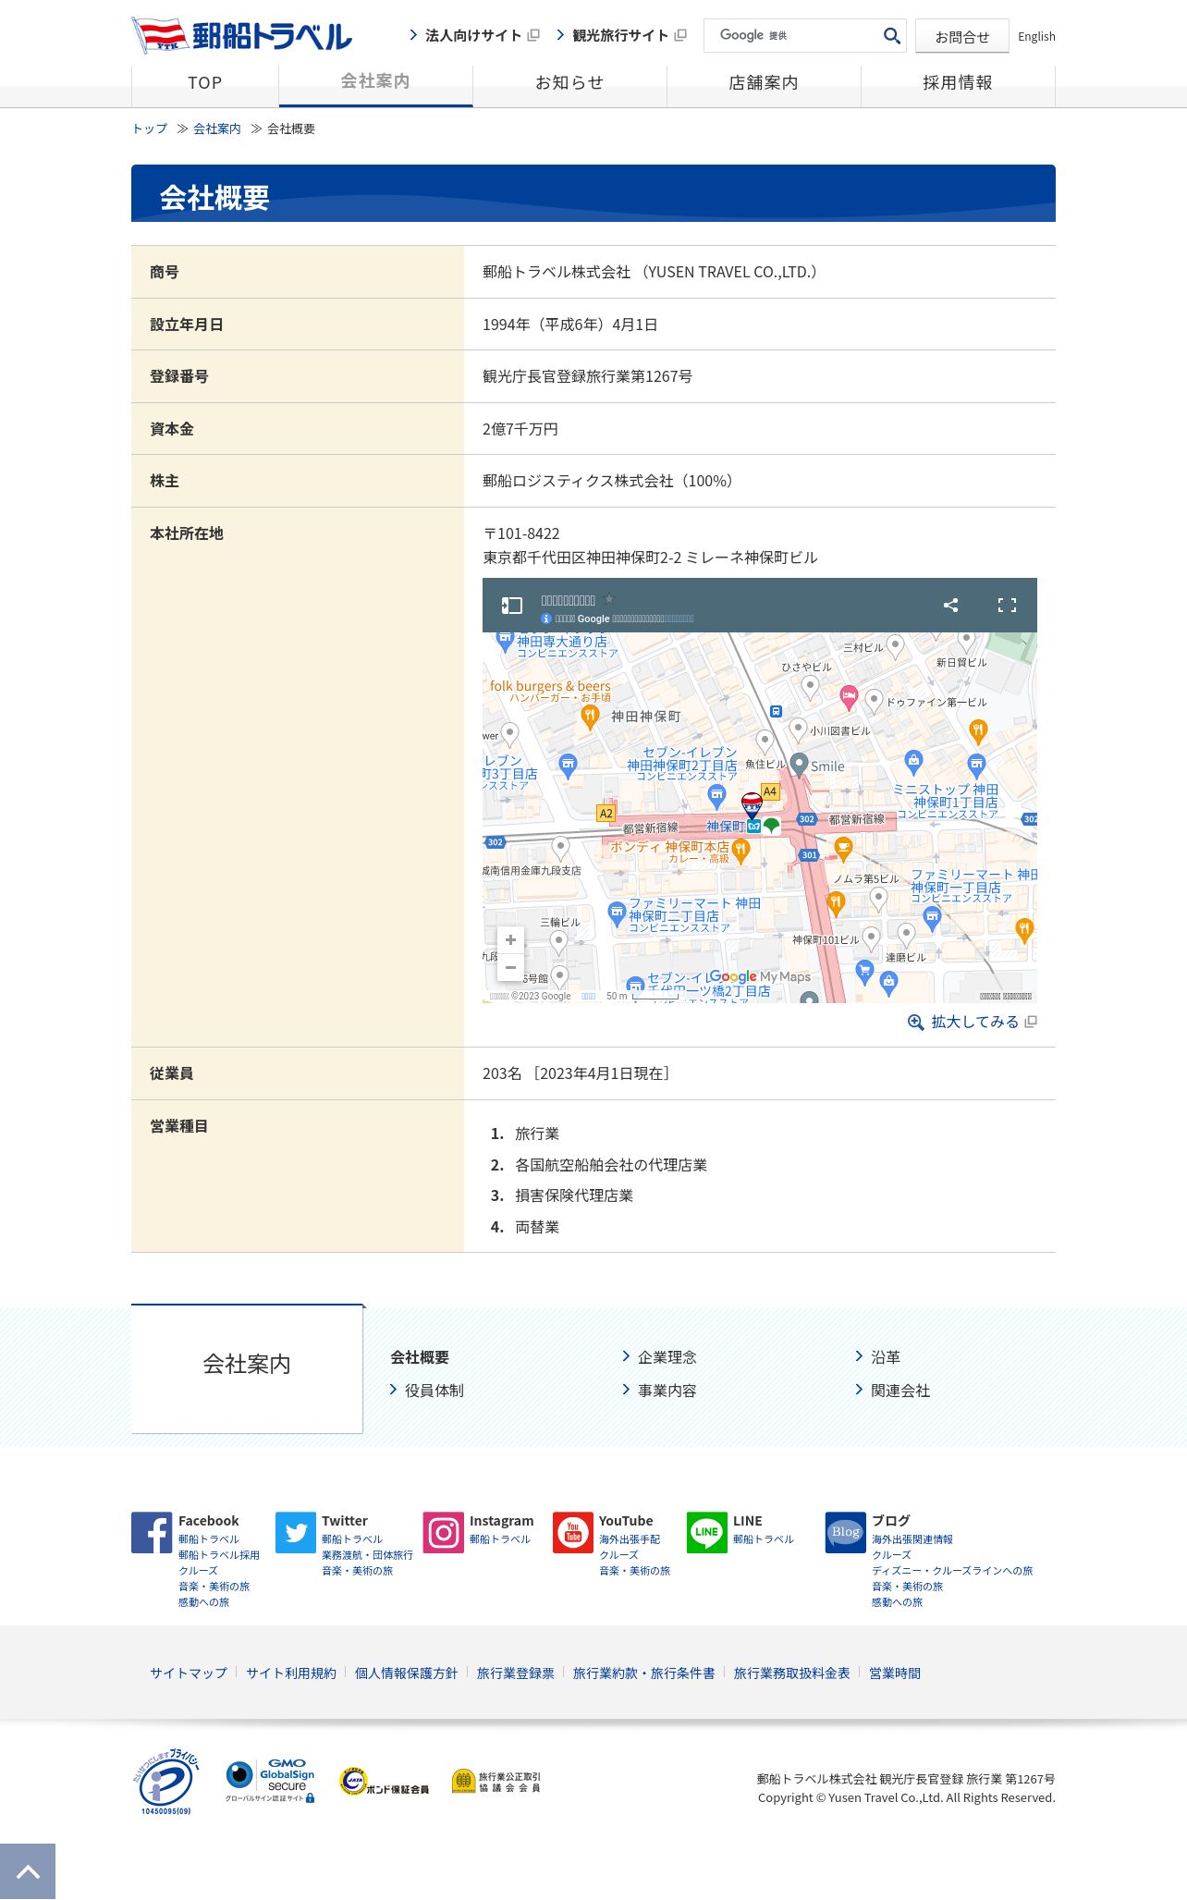
Task: Open the 個人情報保護方針 link
Action: click(x=407, y=1673)
